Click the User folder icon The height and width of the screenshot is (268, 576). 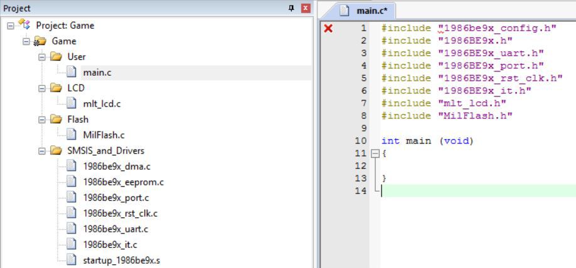56,57
